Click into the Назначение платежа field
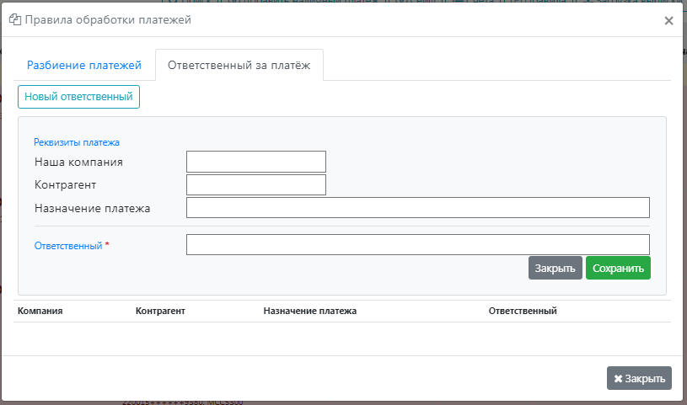The image size is (687, 405). point(418,207)
